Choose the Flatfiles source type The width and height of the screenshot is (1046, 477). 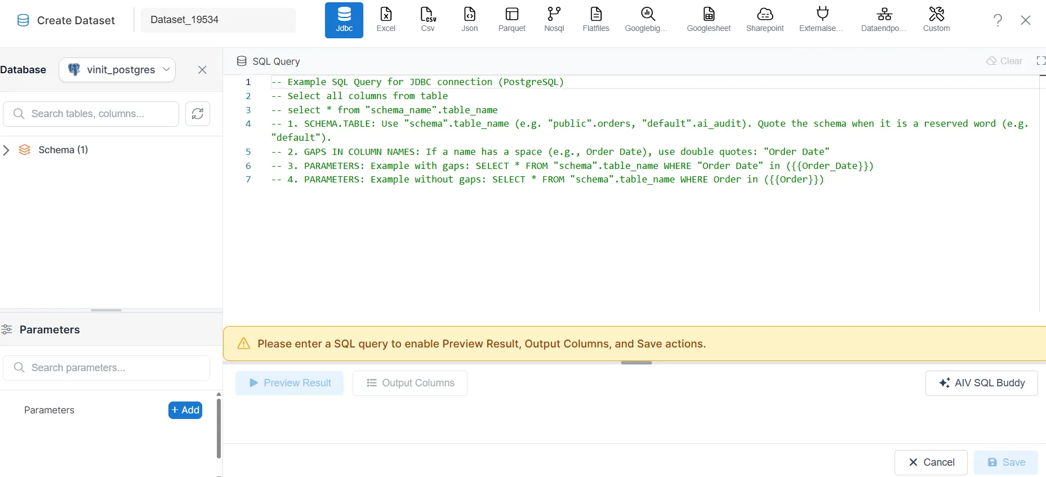(596, 20)
